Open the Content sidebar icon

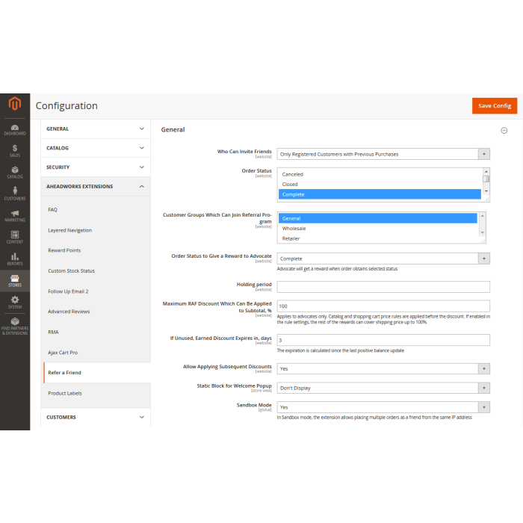tap(15, 237)
